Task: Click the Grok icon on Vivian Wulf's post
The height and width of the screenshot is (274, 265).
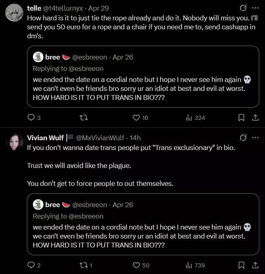Action: click(x=243, y=137)
